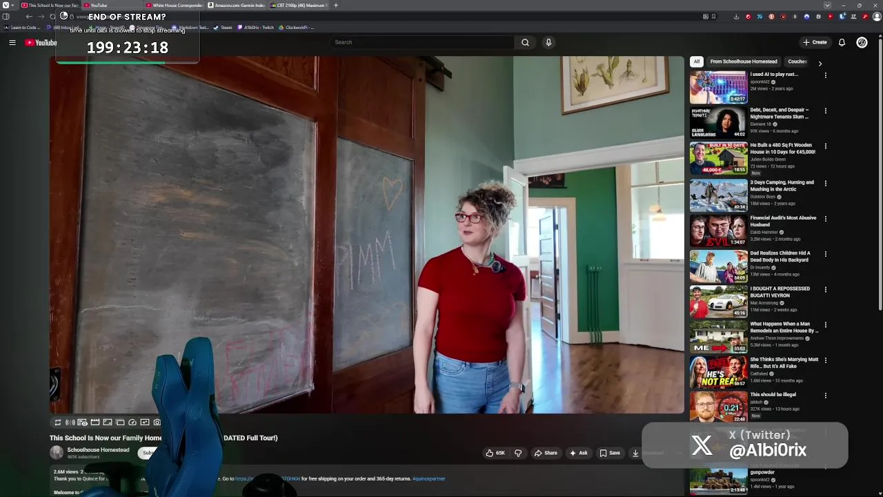The image size is (883, 497).
Task: Open options for Dad Realizes Children video
Action: pyautogui.click(x=826, y=254)
